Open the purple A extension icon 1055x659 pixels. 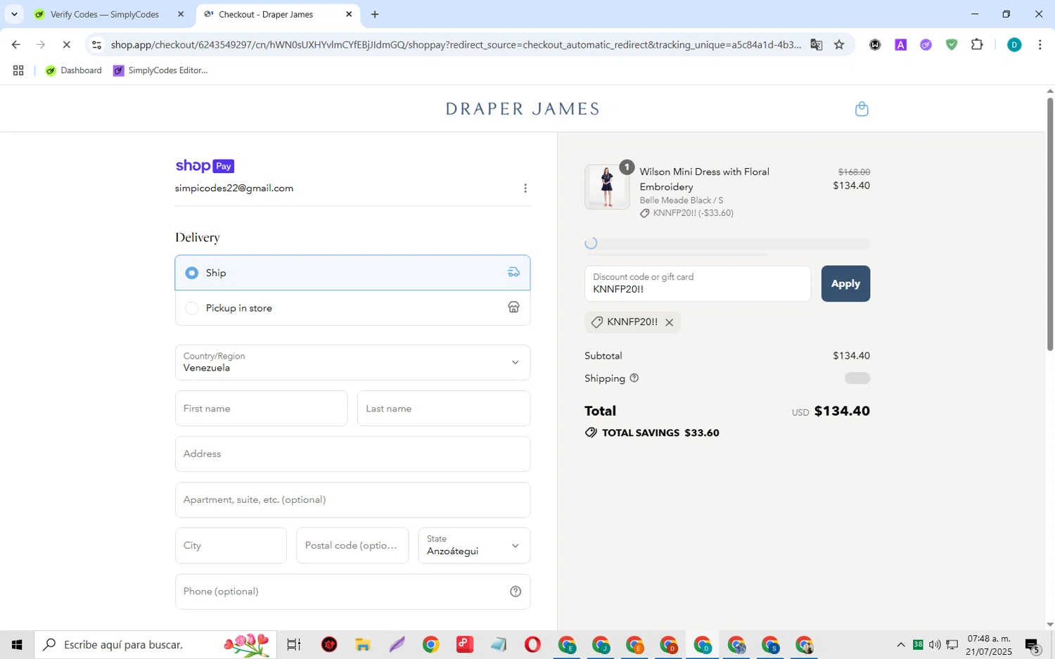(x=900, y=44)
